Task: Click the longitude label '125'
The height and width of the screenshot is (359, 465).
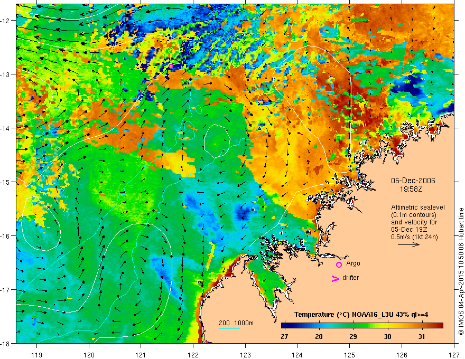Action: 350,355
